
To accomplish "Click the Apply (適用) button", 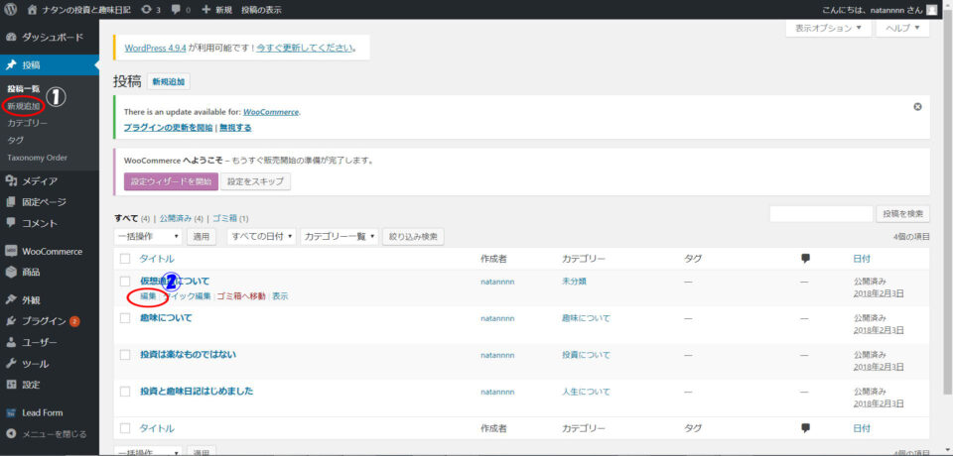I will tap(201, 237).
